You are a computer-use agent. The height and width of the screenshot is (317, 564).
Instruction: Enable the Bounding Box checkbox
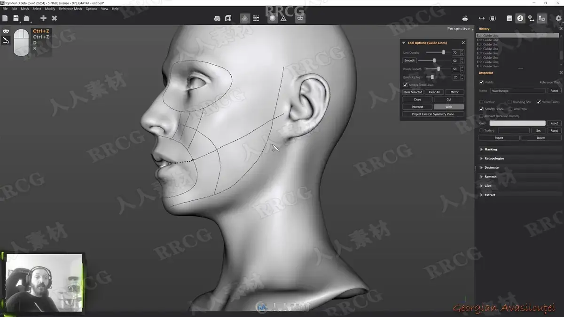(x=510, y=102)
